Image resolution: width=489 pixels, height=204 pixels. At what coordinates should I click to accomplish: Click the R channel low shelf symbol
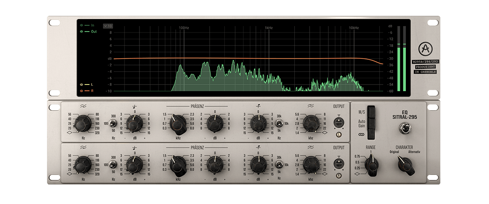coord(135,147)
